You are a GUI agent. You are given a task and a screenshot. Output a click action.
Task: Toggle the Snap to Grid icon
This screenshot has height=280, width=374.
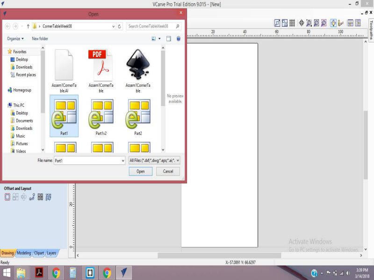(x=292, y=23)
